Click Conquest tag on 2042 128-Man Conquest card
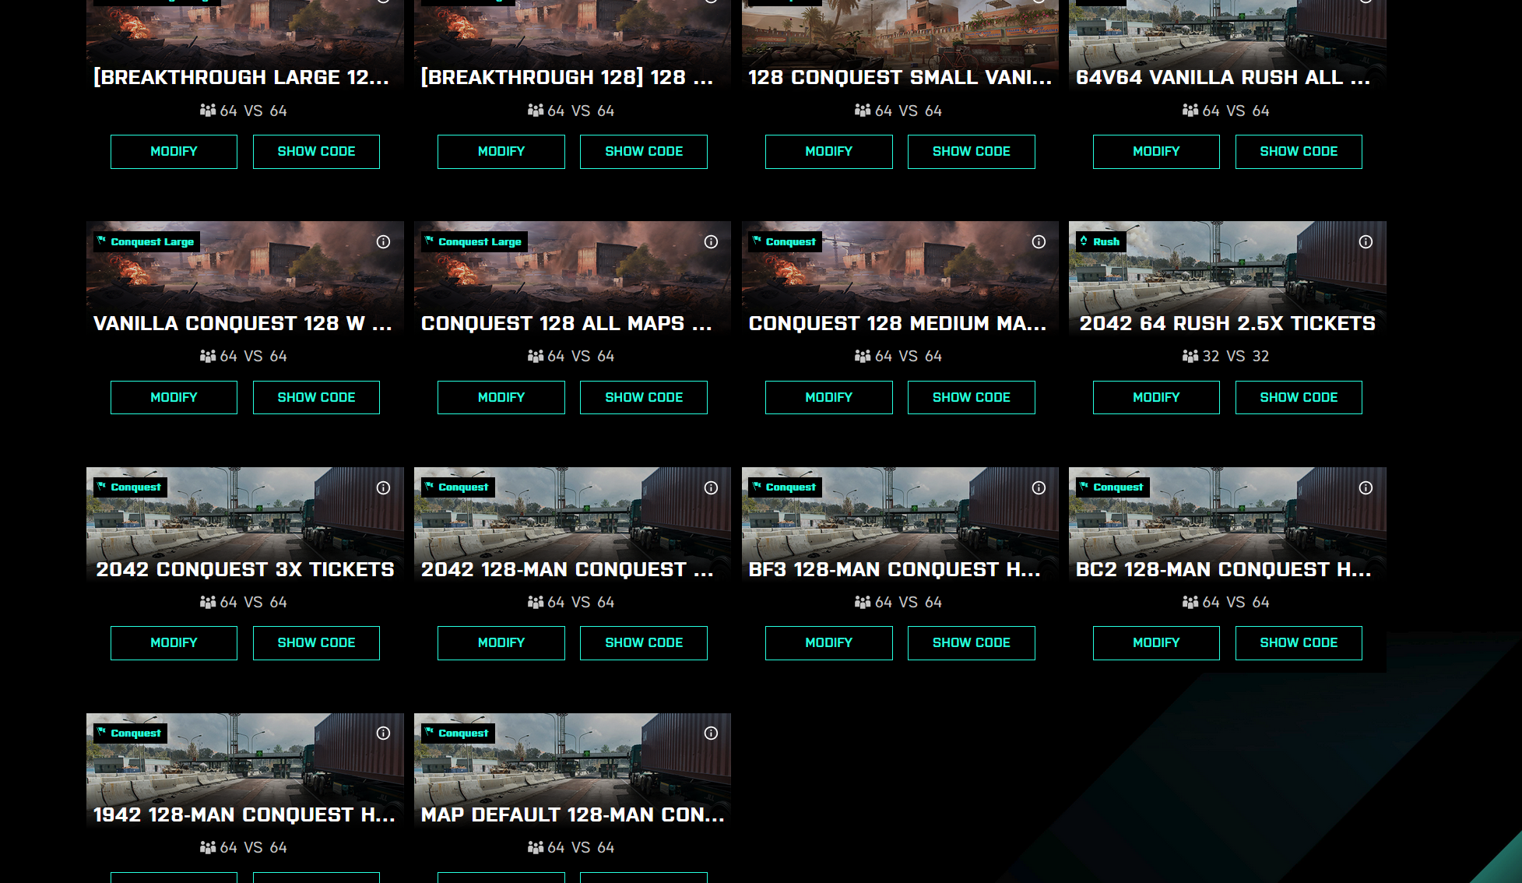This screenshot has height=883, width=1522. (458, 487)
